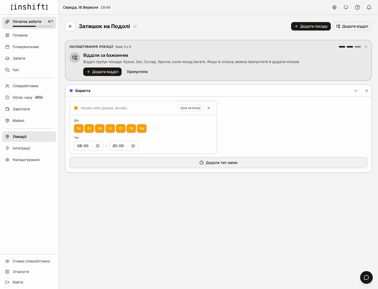Click Пропустити to skip step
The height and width of the screenshot is (289, 378).
pyautogui.click(x=137, y=72)
